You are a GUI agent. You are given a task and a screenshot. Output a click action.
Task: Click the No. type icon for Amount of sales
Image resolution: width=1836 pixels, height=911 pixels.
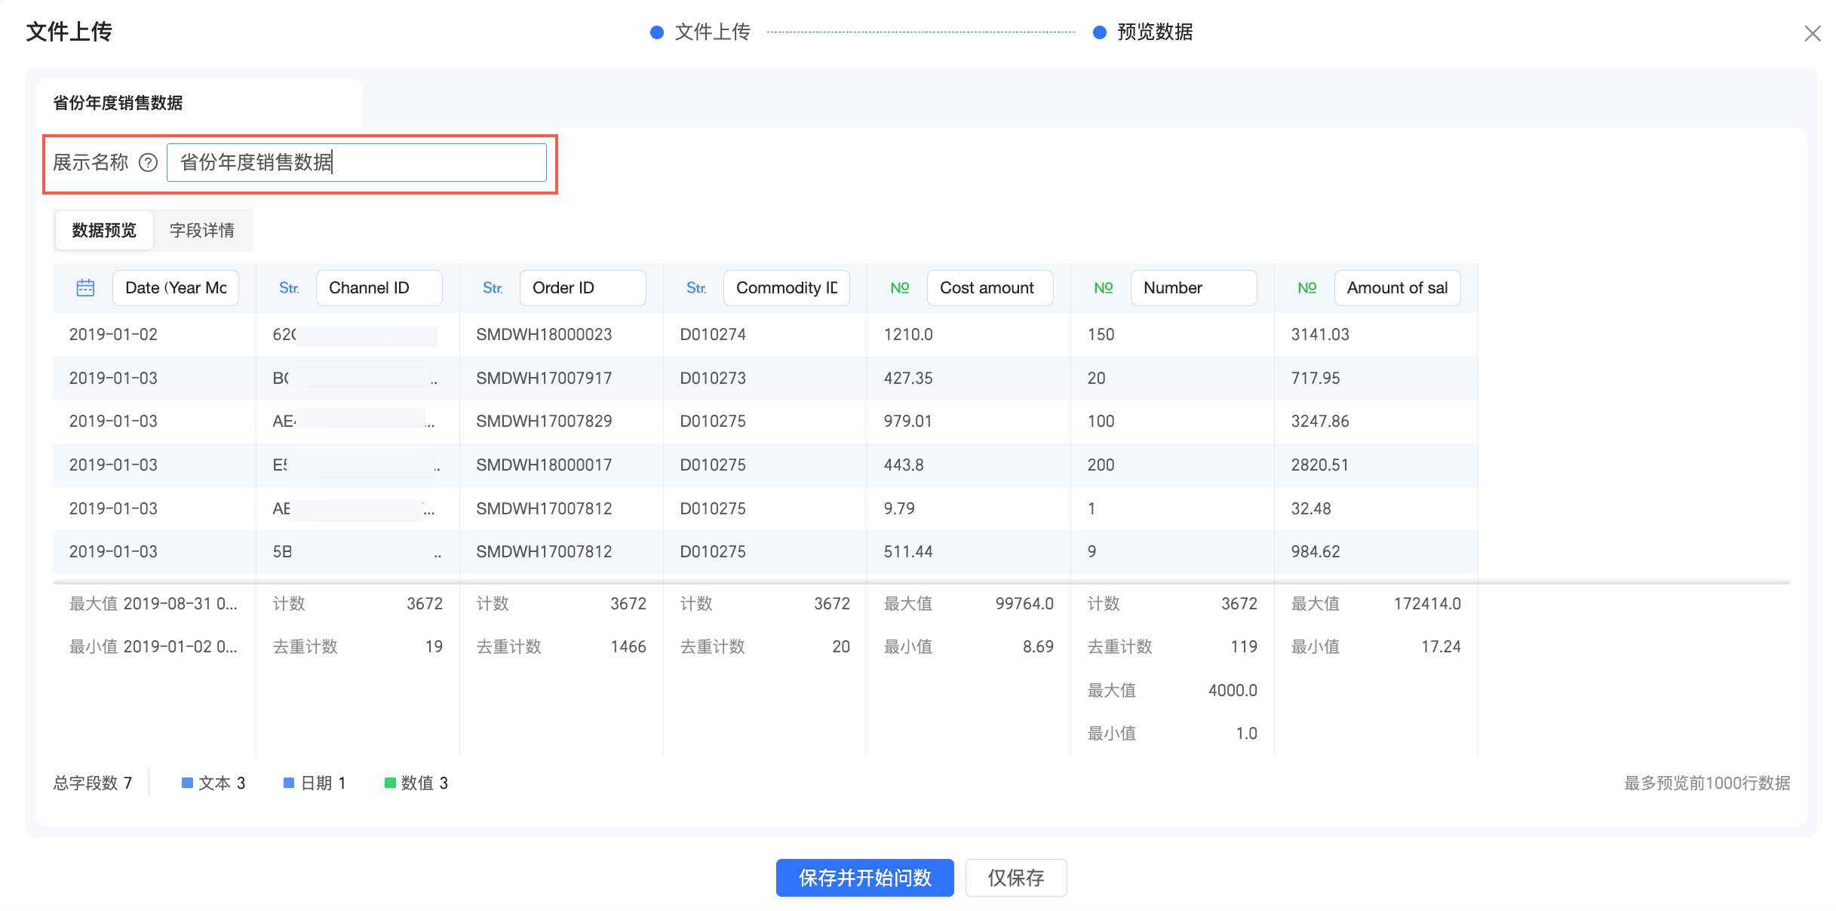[1307, 288]
